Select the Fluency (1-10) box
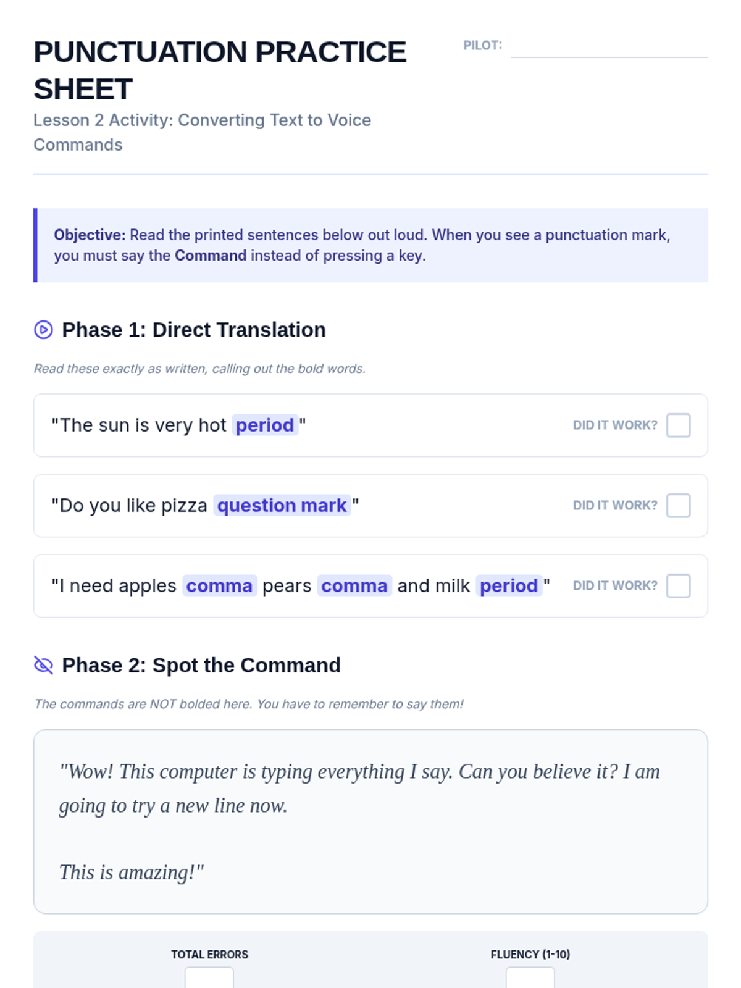This screenshot has height=988, width=741. point(530,978)
